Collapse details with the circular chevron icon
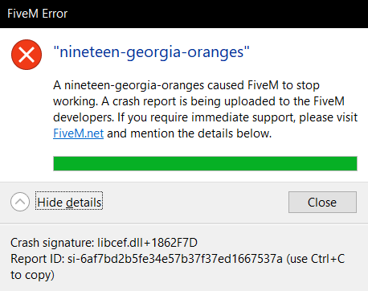 click(20, 202)
